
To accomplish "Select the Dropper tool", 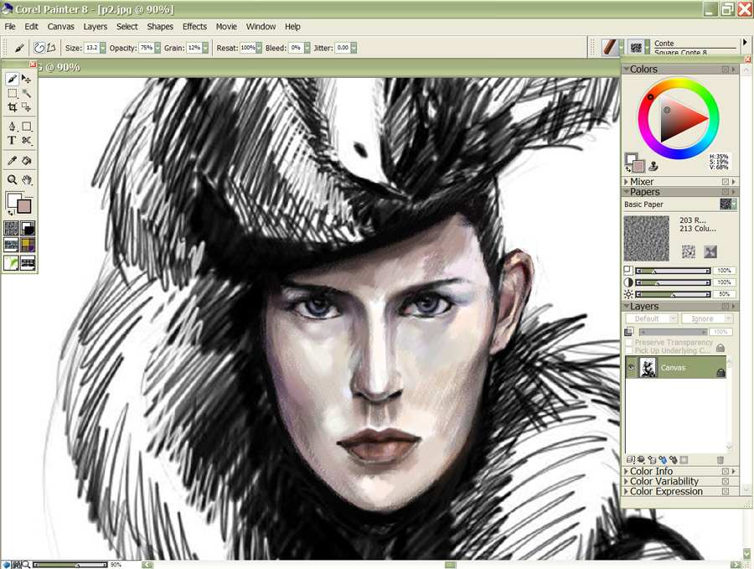I will [12, 161].
